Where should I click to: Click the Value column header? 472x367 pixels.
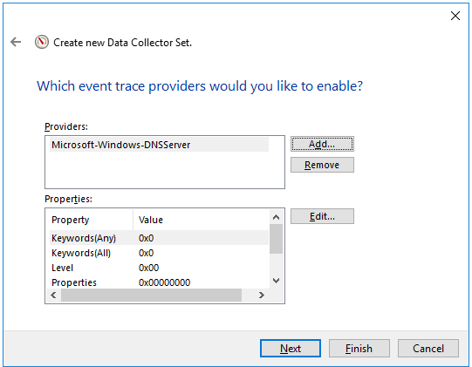tap(201, 220)
